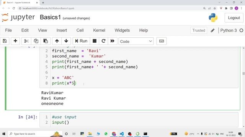The image size is (245, 137).
Task: Open the Task View taskbar icon
Action: coord(74,134)
